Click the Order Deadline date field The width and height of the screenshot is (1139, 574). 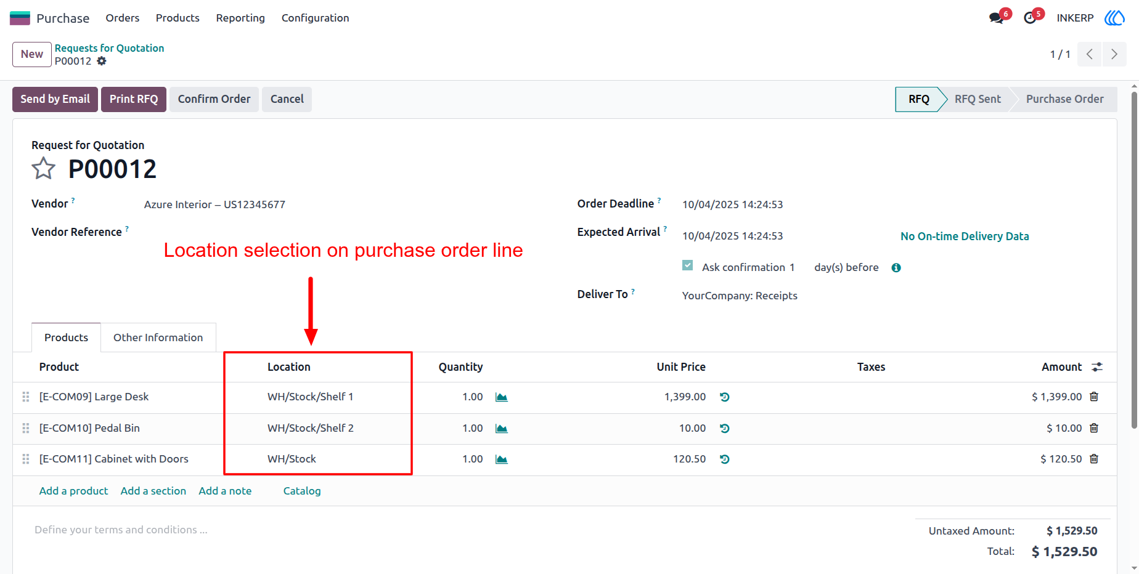[732, 204]
